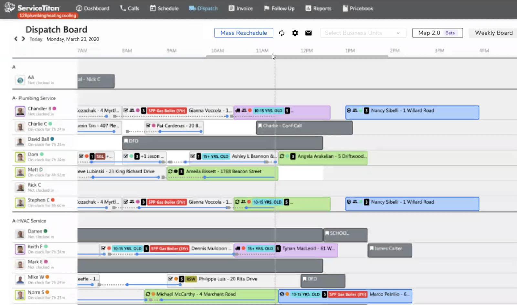Open Nancy Sibelli job in Stephen C row
517x305 pixels.
[412, 204]
